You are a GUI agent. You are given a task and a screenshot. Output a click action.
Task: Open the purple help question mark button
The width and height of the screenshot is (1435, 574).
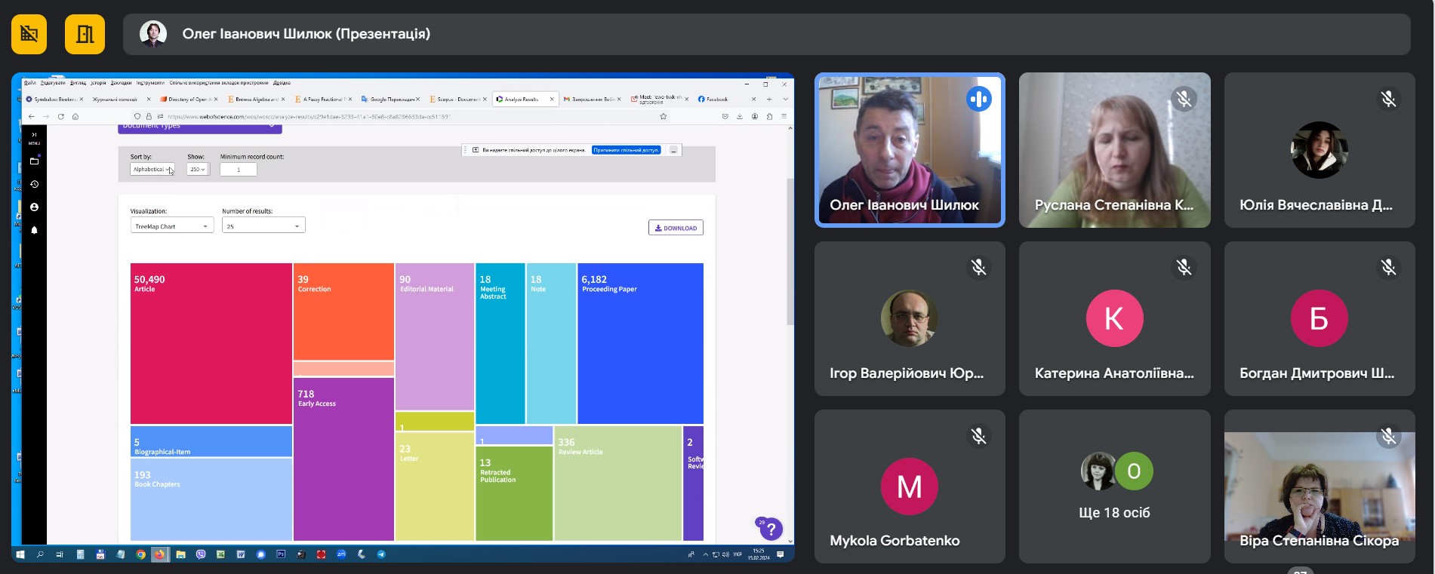pyautogui.click(x=771, y=529)
